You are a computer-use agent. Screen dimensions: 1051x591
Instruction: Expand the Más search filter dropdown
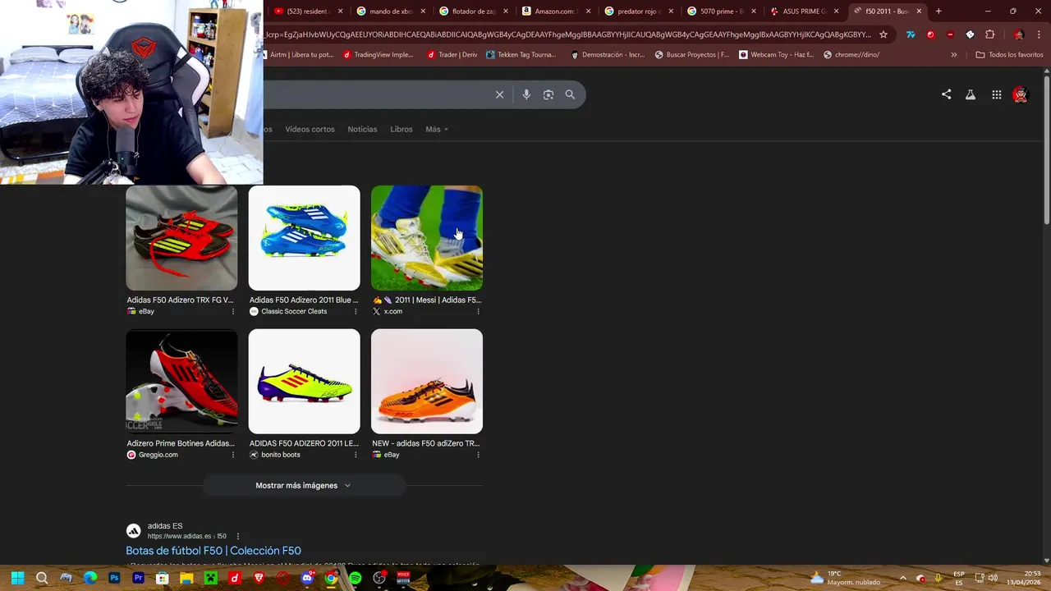click(x=437, y=129)
